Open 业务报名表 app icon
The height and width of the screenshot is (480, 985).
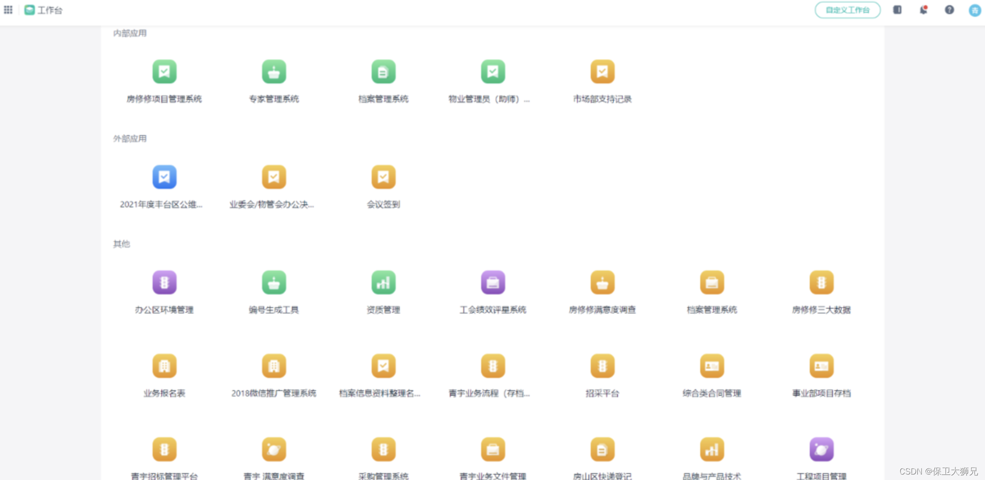tap(164, 366)
